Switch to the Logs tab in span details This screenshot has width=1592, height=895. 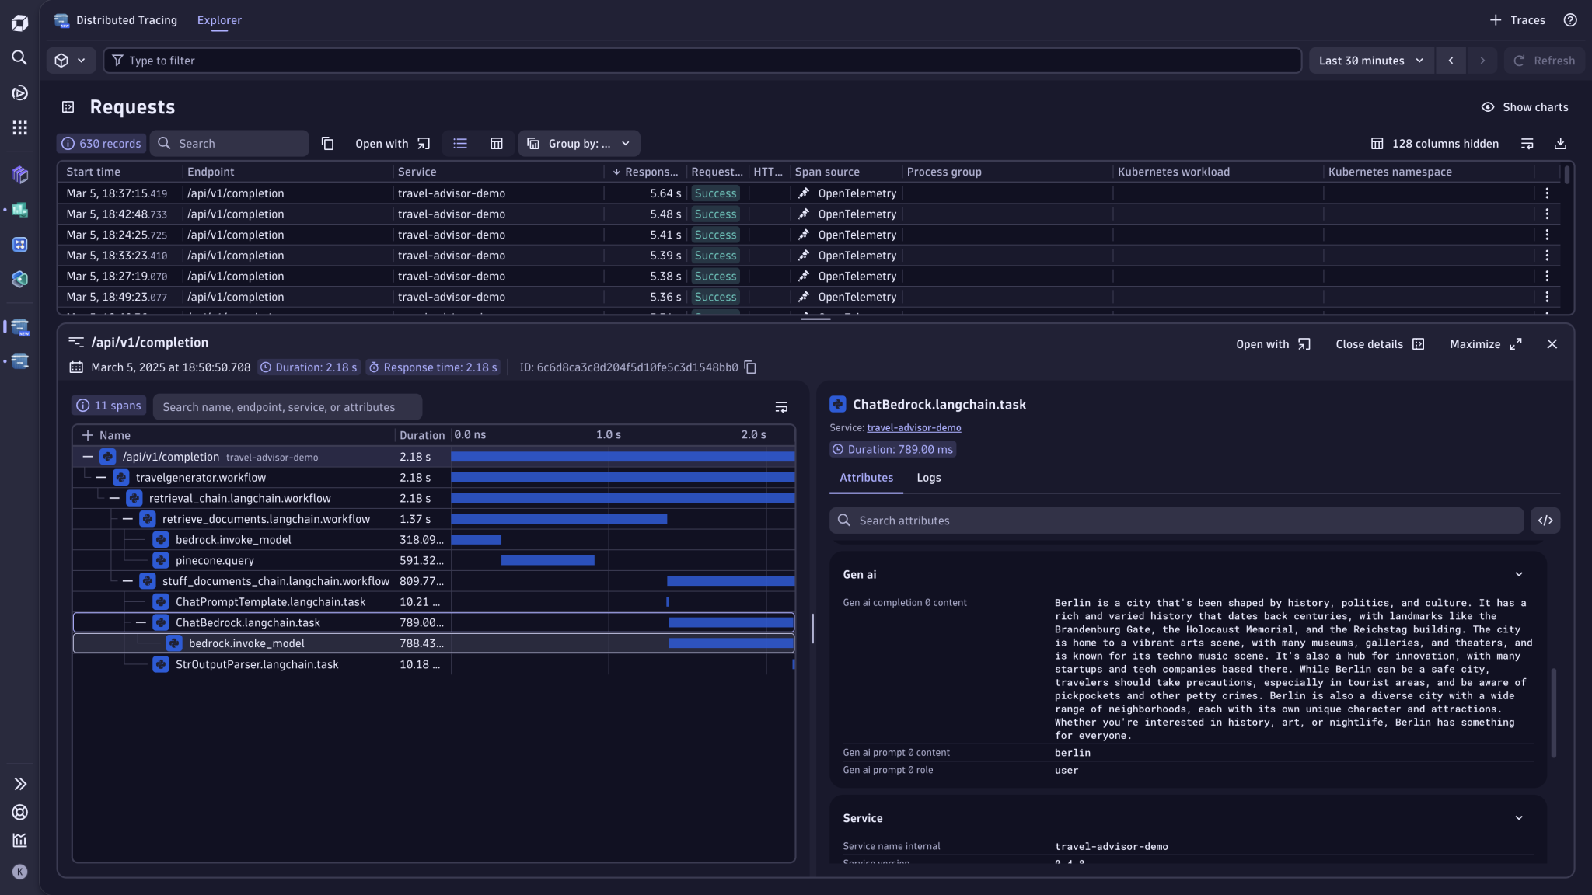pyautogui.click(x=929, y=478)
